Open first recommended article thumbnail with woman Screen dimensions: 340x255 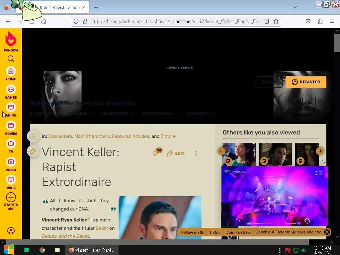(x=239, y=154)
